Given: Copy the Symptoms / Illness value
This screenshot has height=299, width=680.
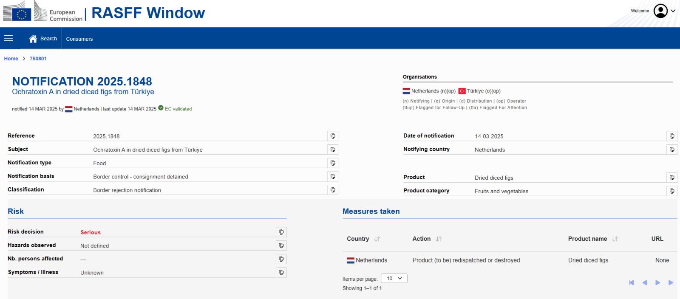Looking at the screenshot, I should [x=281, y=272].
